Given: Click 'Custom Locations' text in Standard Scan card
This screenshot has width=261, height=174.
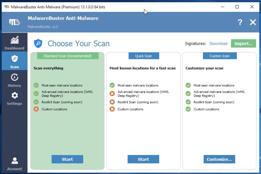Looking at the screenshot, I should (54, 109).
